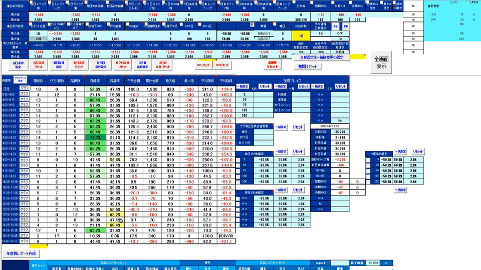Screen dimensions: 481x270
Task: Click the グラフデータ取得 button above the table
Action: click(x=21, y=80)
